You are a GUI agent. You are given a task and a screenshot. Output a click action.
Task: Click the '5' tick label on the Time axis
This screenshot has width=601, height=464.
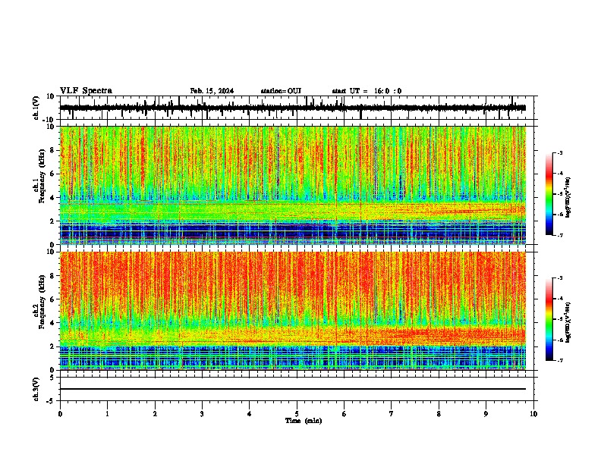point(297,414)
